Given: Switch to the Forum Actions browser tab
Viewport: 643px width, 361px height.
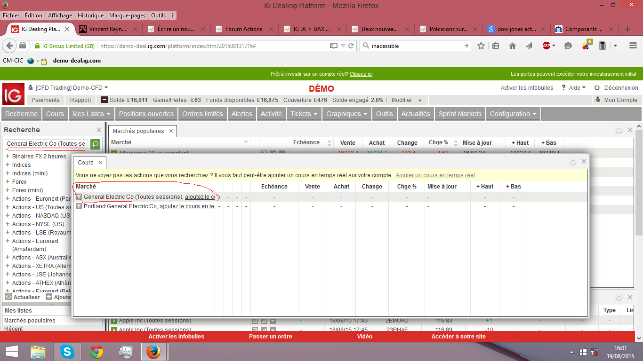Looking at the screenshot, I should [244, 29].
